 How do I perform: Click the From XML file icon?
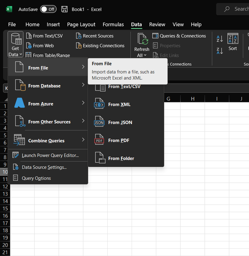tap(99, 104)
